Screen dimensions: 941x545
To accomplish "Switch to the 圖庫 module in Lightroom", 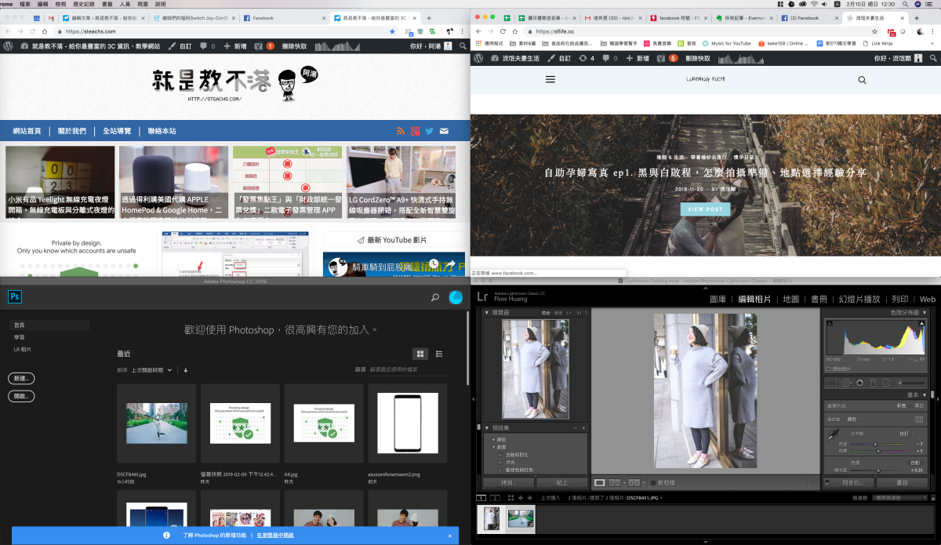I will [x=718, y=300].
